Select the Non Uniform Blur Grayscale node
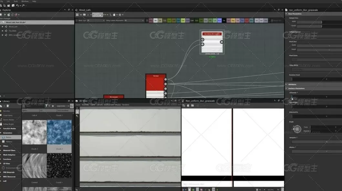The height and width of the screenshot is (191, 342). click(x=212, y=42)
